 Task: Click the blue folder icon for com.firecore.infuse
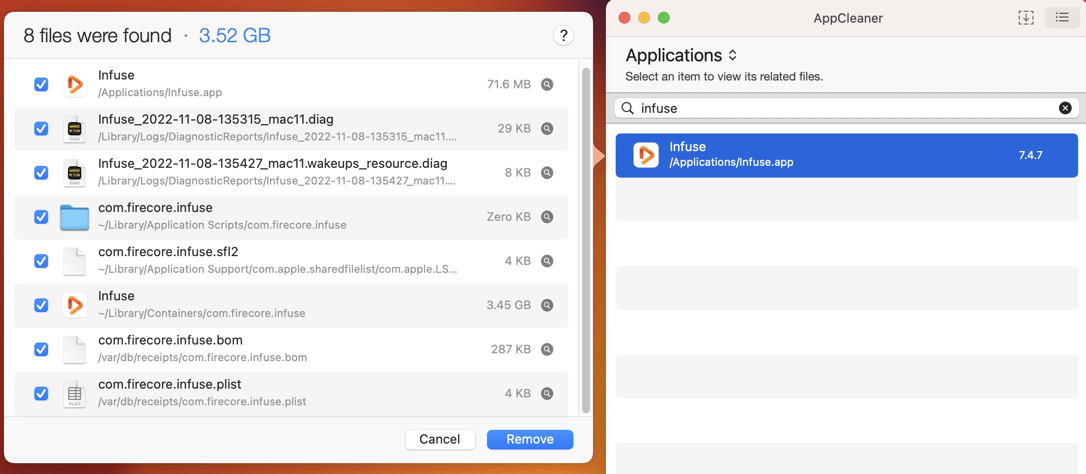(x=75, y=217)
